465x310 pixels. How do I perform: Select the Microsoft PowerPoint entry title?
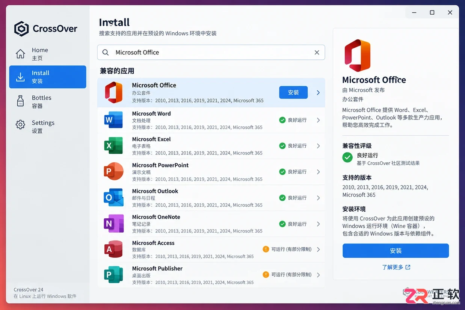160,165
